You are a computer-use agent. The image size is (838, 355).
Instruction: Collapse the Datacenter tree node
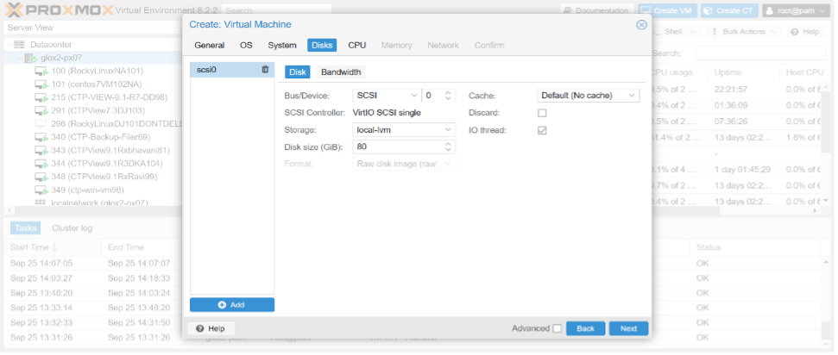pyautogui.click(x=9, y=45)
